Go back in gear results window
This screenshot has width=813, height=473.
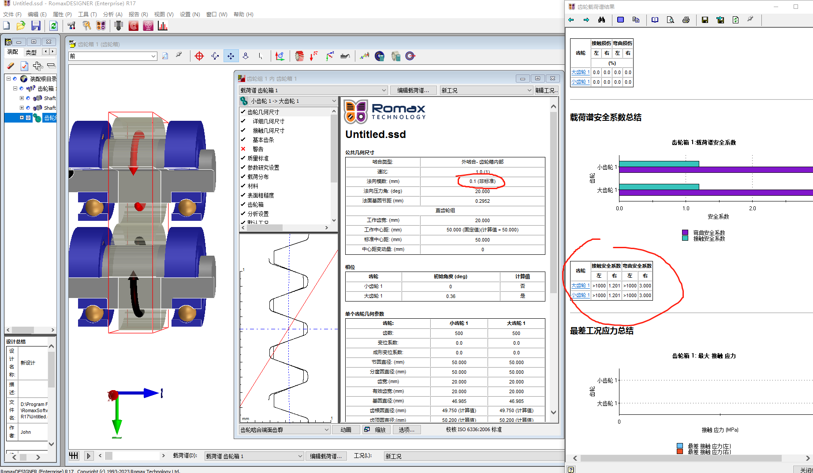[x=571, y=20]
